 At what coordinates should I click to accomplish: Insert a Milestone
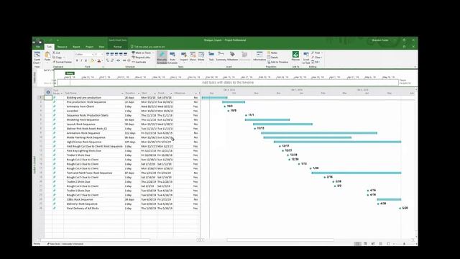coord(232,57)
